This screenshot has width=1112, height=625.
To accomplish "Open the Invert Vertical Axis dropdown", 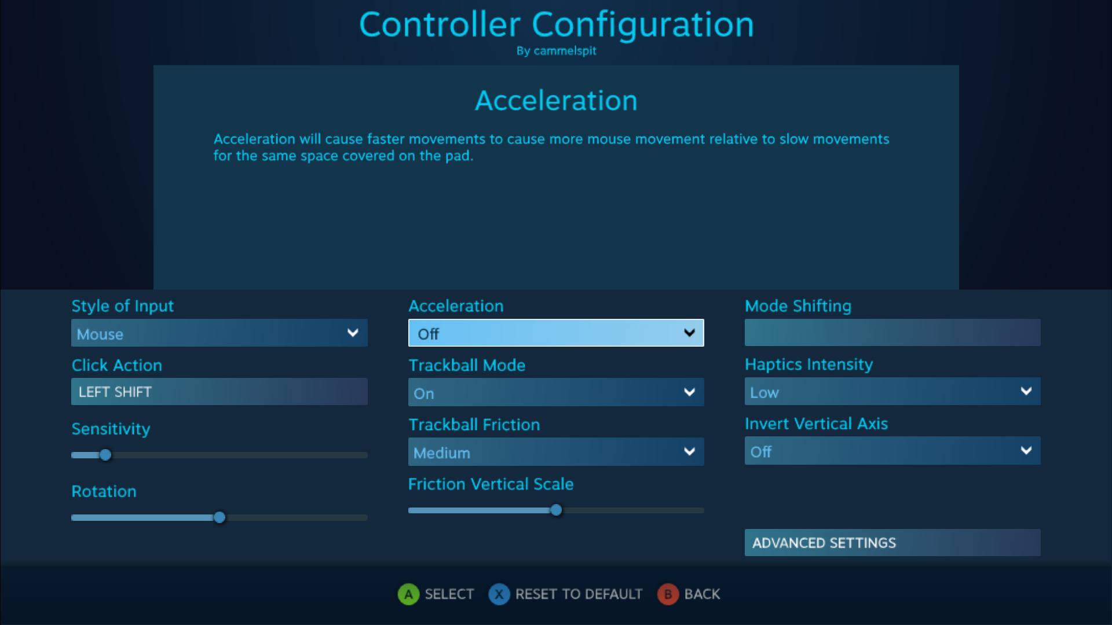I will click(x=892, y=451).
